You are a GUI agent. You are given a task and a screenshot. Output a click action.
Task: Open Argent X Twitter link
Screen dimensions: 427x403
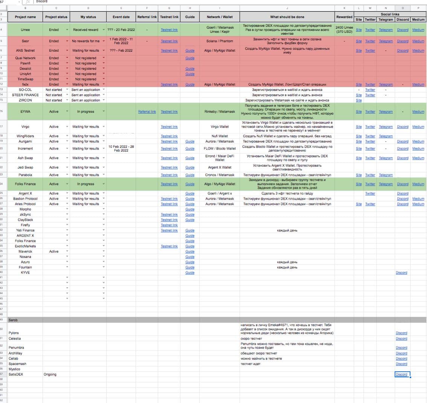click(370, 194)
